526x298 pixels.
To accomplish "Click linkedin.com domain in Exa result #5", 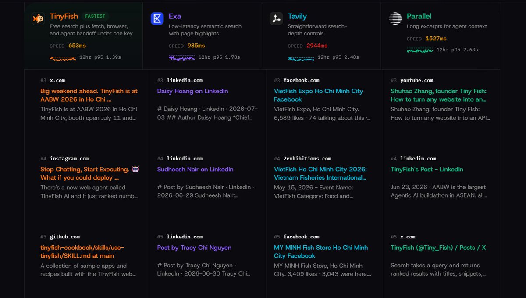I will [x=185, y=237].
